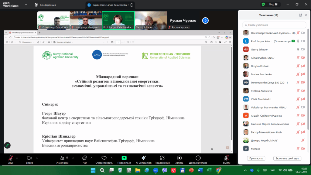Click the Найти участника search field

click(x=274, y=25)
